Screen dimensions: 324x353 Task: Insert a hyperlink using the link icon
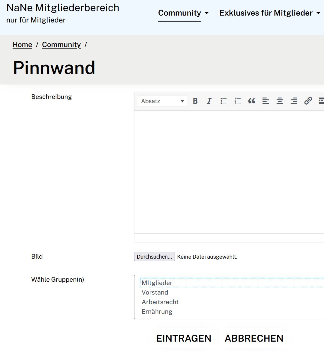[308, 101]
